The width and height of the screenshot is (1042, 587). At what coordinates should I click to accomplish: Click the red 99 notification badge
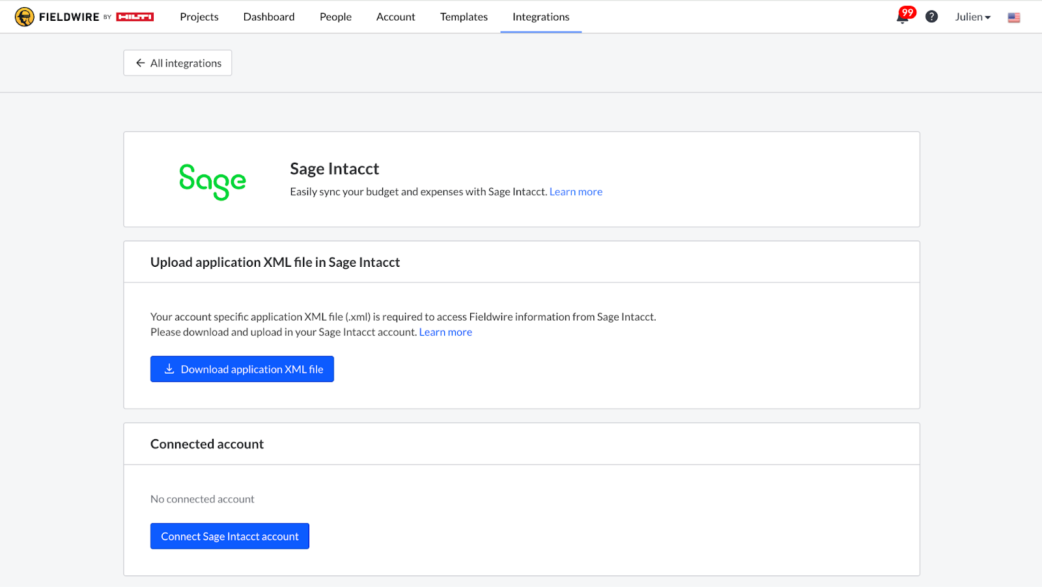(x=908, y=12)
